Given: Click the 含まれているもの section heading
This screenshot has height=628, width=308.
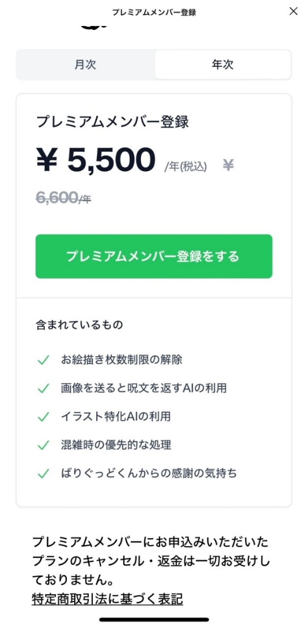Looking at the screenshot, I should pos(79,325).
